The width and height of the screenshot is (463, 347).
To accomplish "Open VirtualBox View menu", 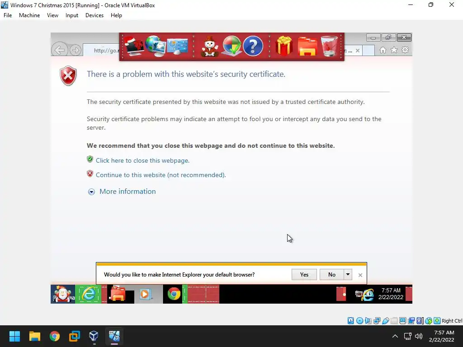I will (52, 15).
